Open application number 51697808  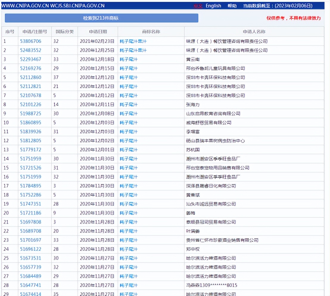(x=31, y=222)
